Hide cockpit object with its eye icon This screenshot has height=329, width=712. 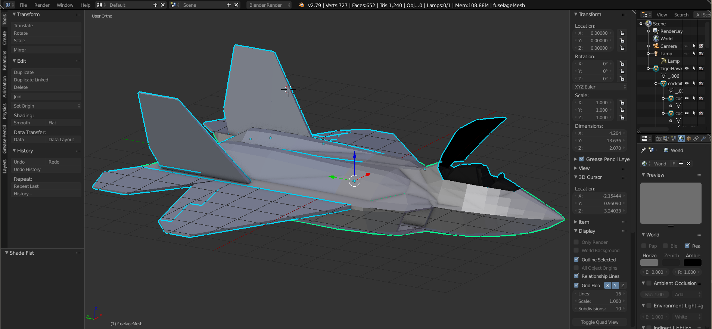click(687, 83)
